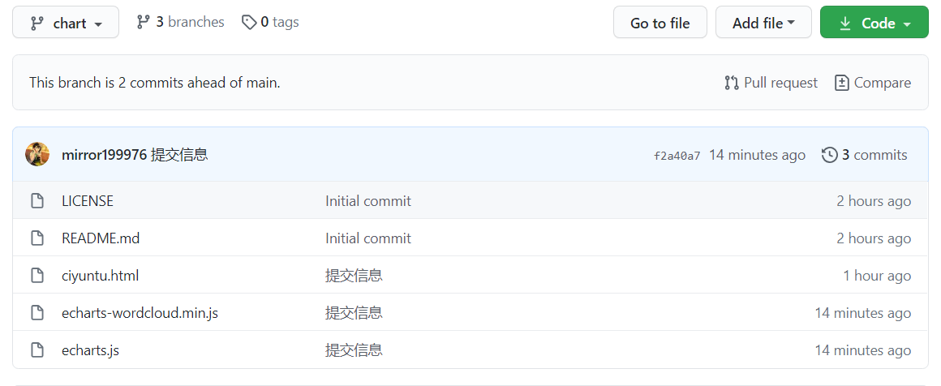Expand the Add file dropdown
Viewport: 941px width, 386px height.
coord(763,23)
